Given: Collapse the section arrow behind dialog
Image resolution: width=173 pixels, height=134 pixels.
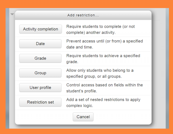Looking at the screenshot, I should tap(12, 14).
